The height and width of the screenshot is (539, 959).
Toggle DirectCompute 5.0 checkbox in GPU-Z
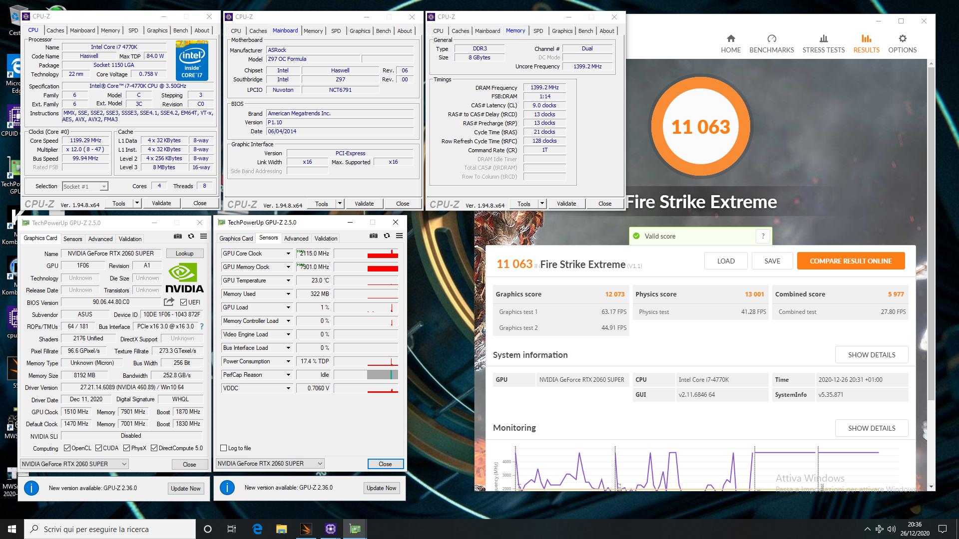click(x=154, y=448)
